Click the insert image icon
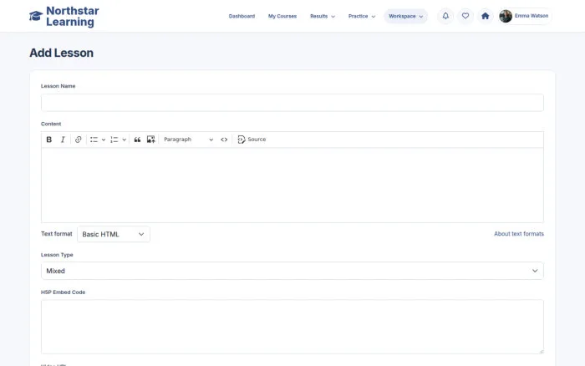The height and width of the screenshot is (366, 585). click(x=150, y=140)
